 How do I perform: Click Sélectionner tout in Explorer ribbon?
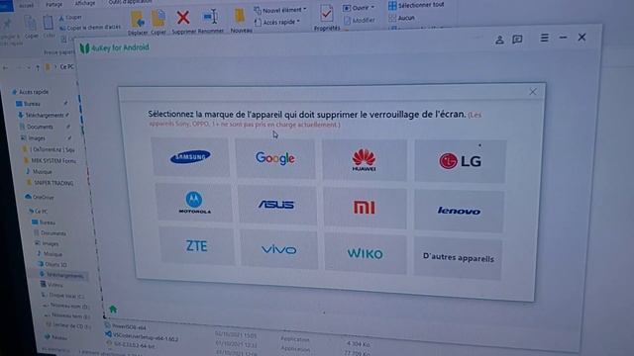[x=416, y=6]
